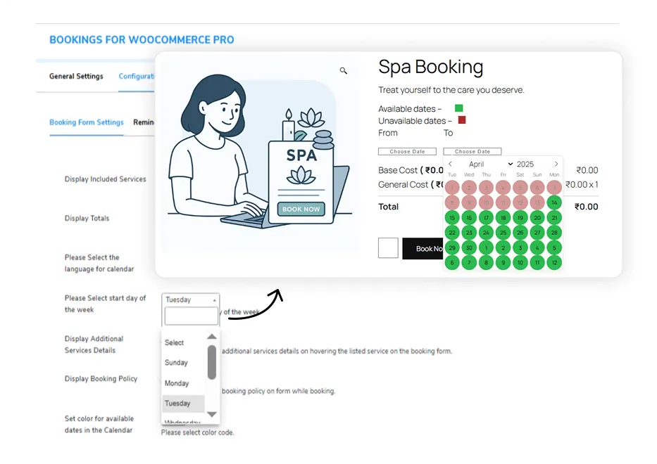Pick April 19 in calendar
Viewport: 657px width, 464px height.
point(520,217)
